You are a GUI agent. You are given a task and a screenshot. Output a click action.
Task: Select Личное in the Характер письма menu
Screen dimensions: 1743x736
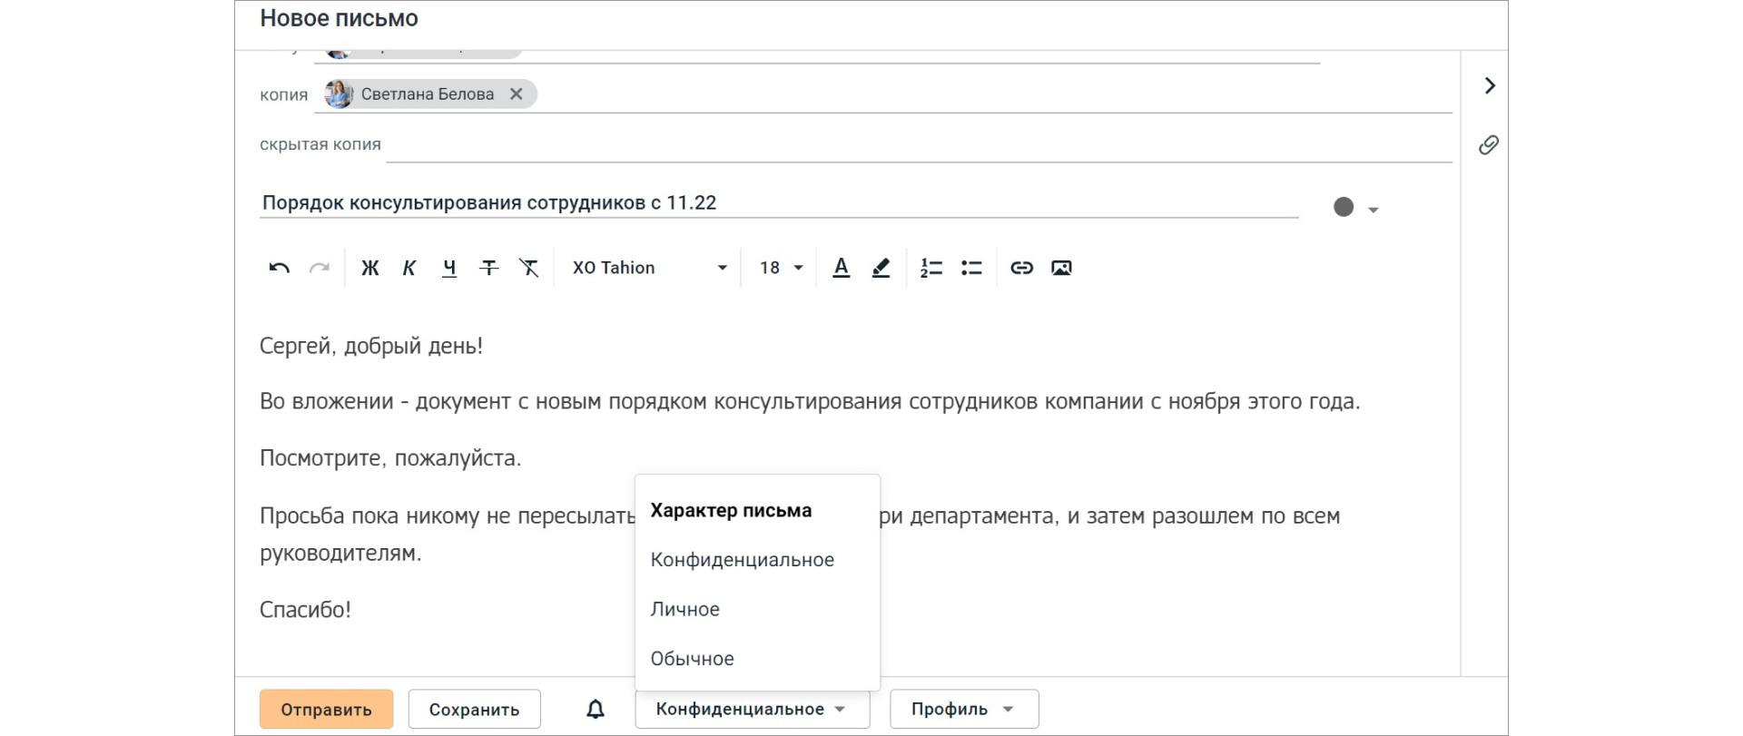click(685, 610)
